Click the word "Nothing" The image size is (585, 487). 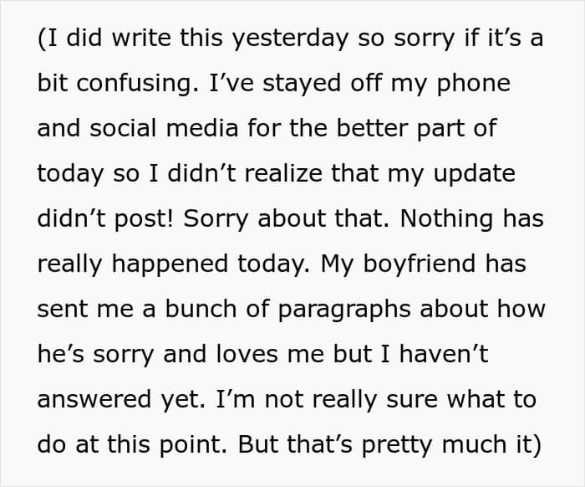tap(443, 218)
